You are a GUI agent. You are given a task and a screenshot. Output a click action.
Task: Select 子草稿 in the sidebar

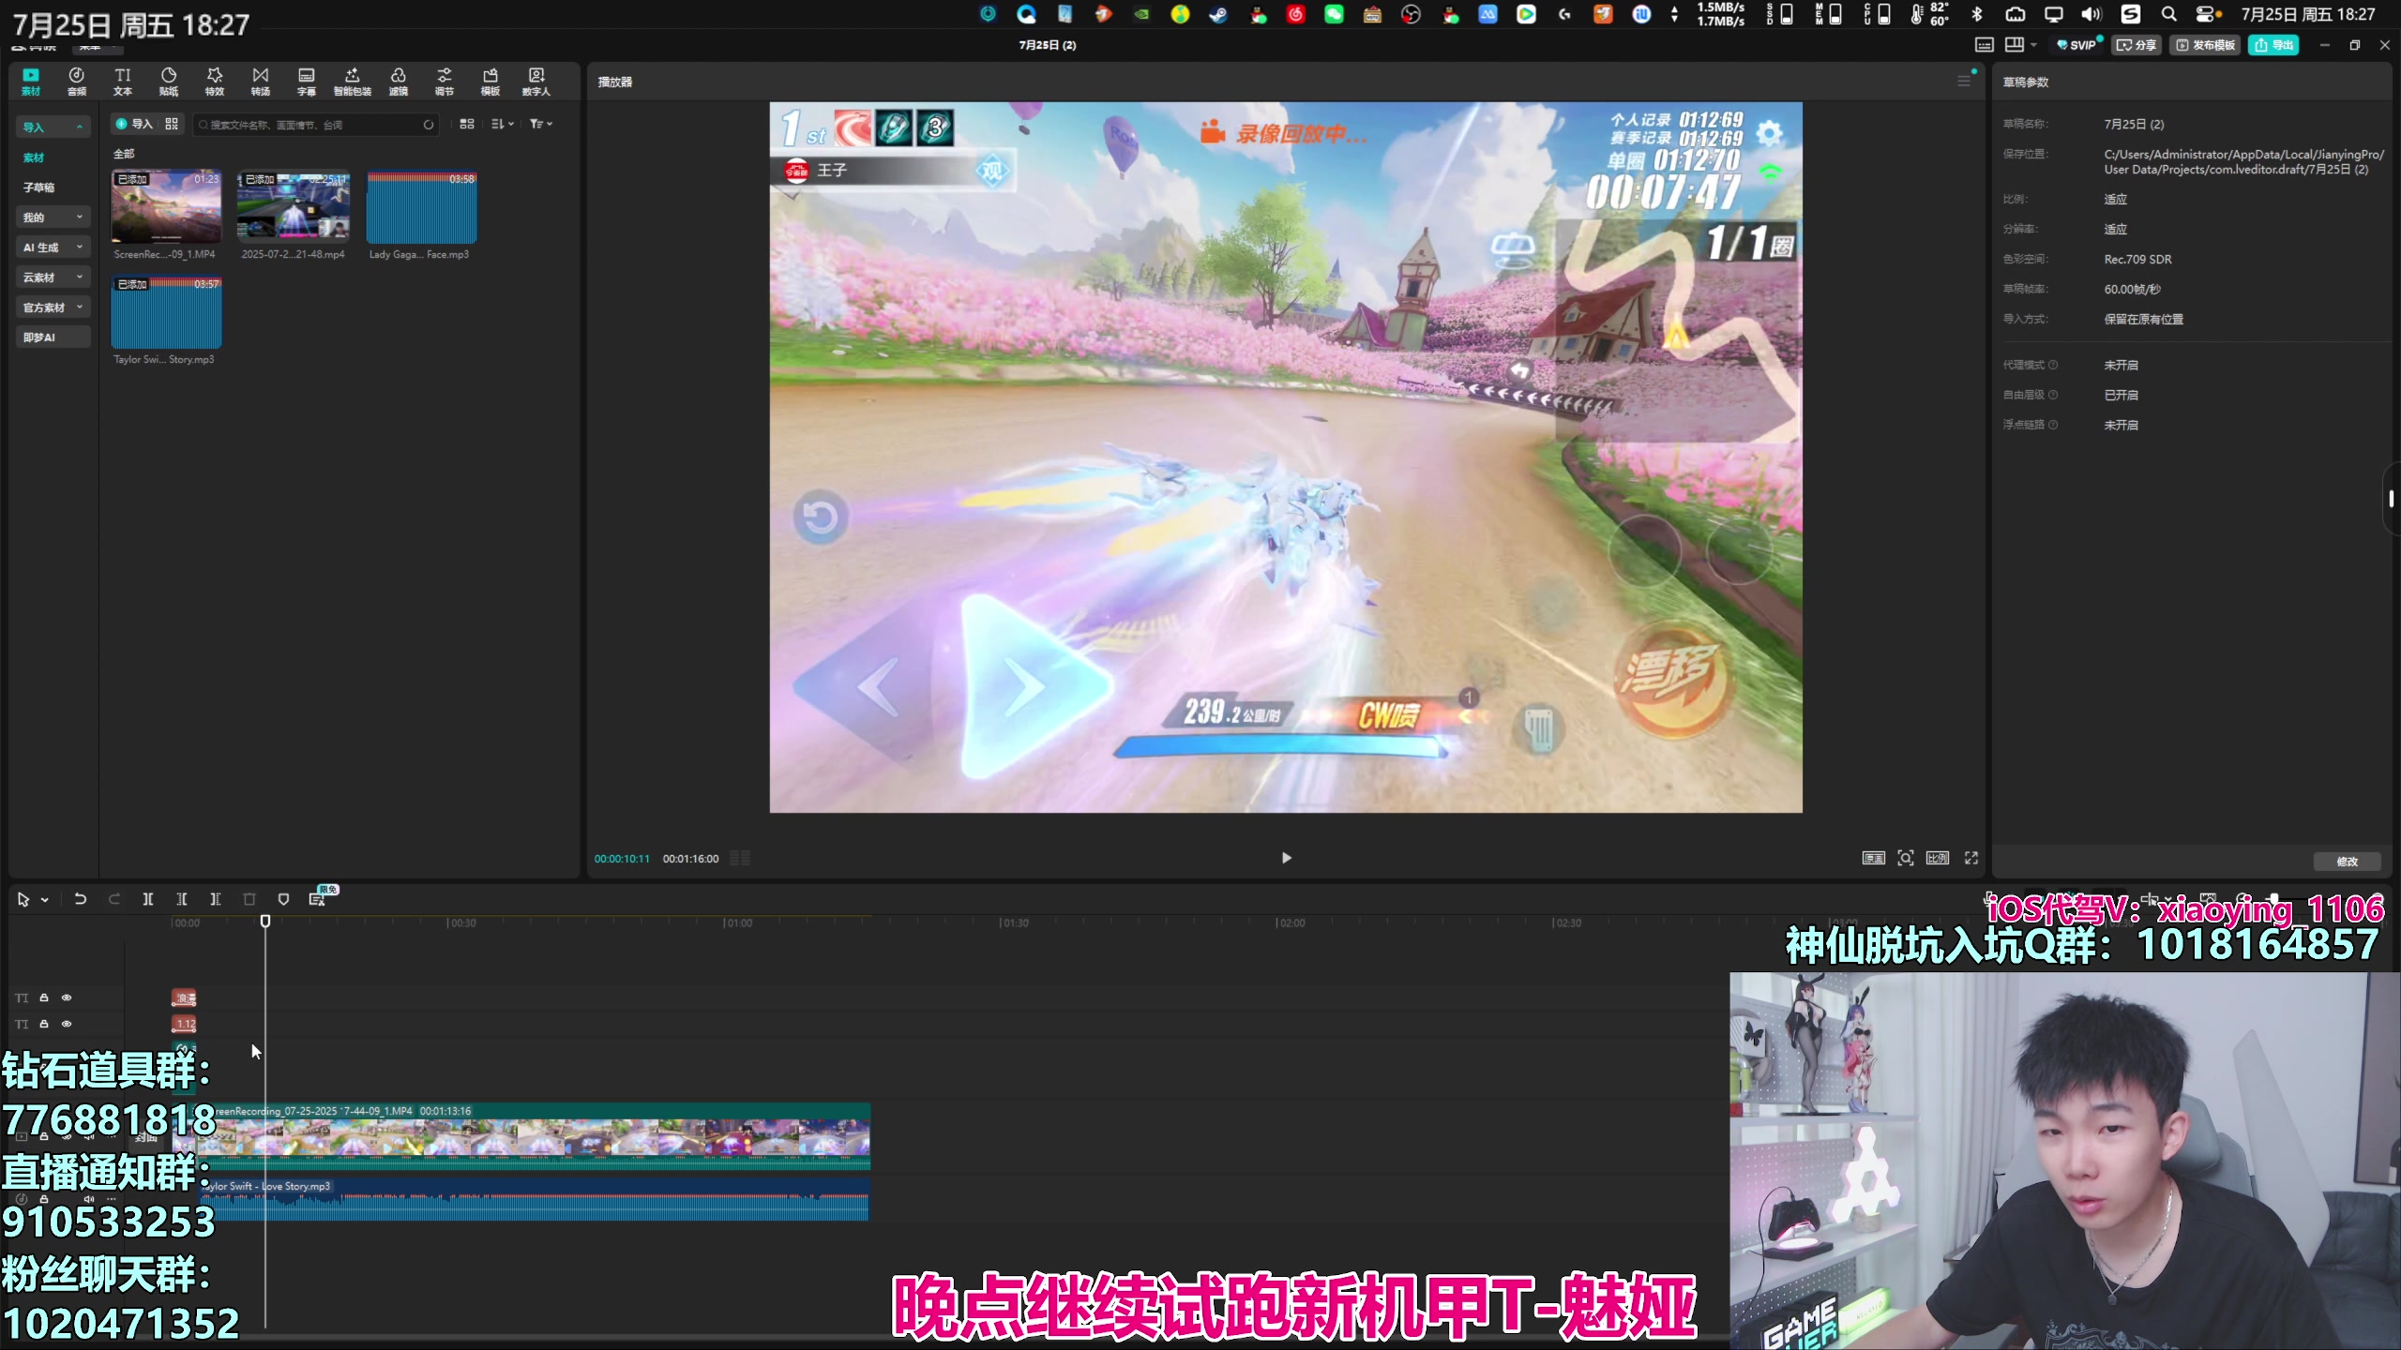click(39, 187)
